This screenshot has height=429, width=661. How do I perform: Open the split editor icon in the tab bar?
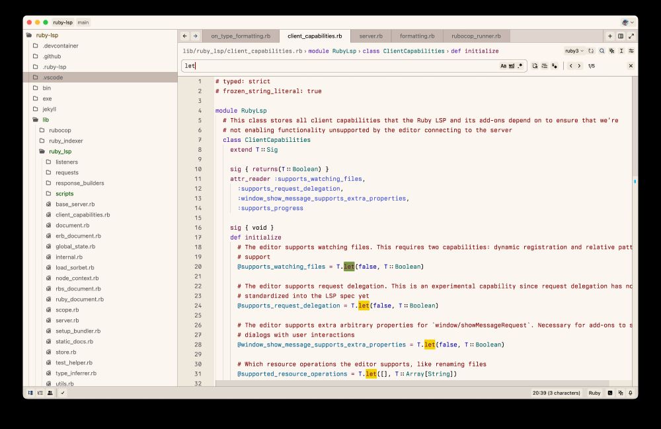click(620, 36)
